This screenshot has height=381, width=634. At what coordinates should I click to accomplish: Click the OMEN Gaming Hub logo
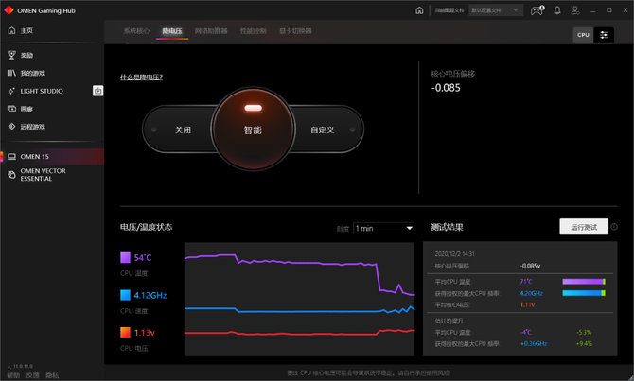coord(9,10)
